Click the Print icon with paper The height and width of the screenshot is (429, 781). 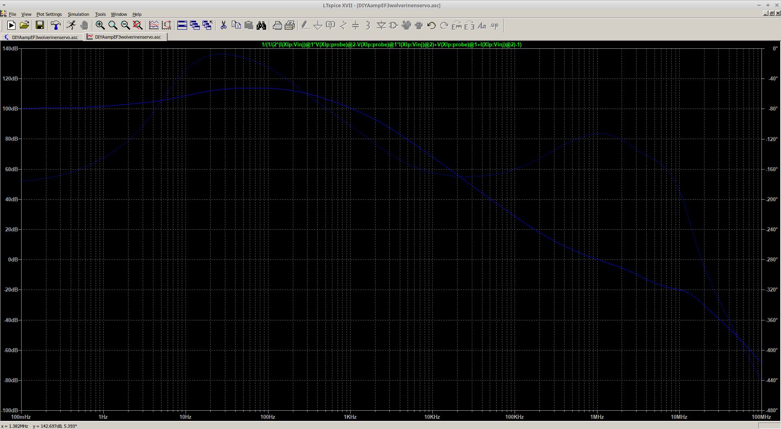[290, 26]
